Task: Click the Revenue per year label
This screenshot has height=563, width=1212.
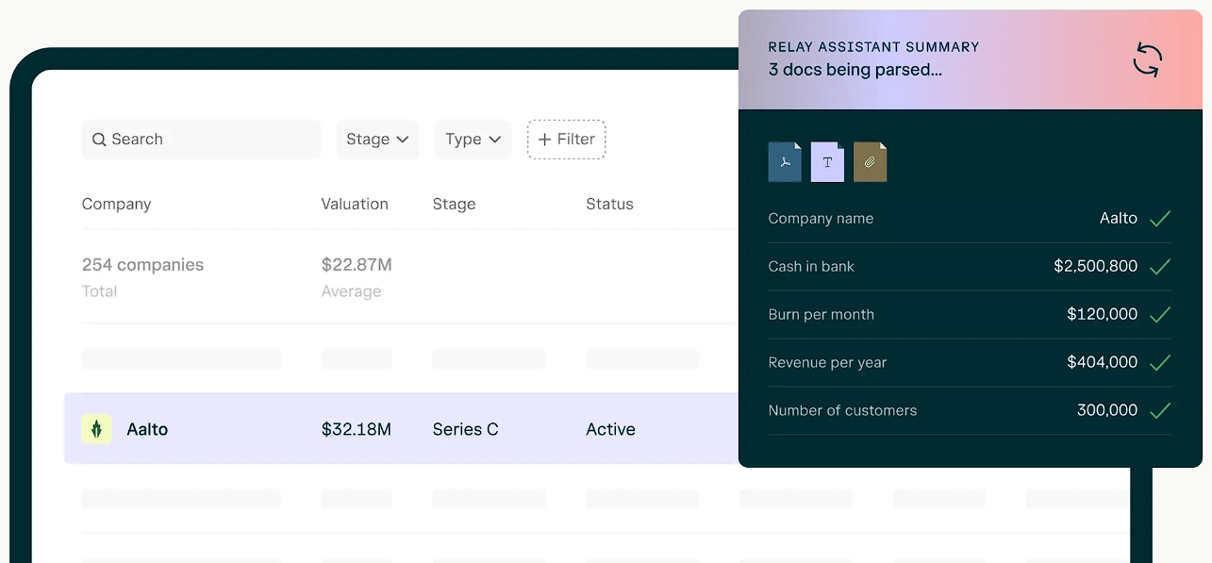Action: (827, 363)
